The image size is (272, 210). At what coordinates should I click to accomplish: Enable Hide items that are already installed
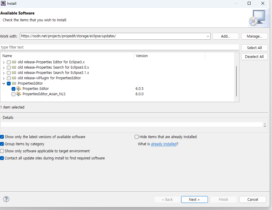136,137
